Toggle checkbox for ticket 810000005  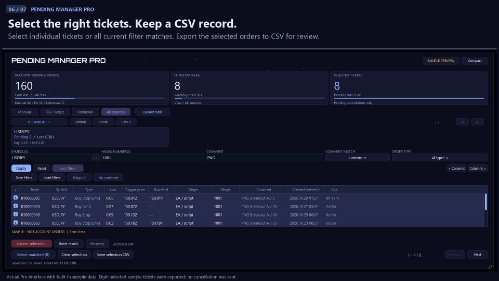[x=15, y=198]
